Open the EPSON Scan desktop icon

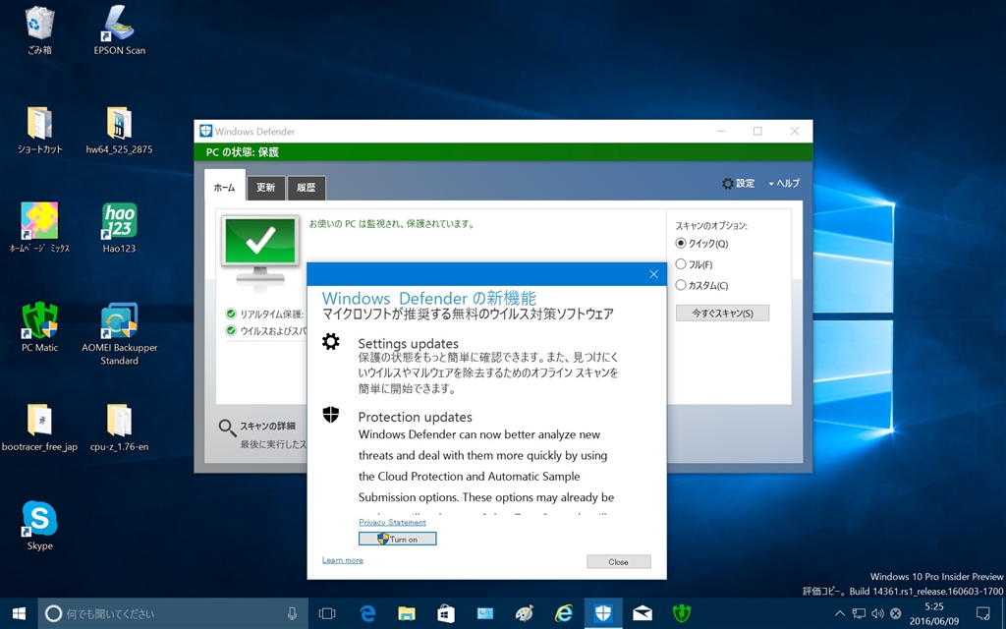tap(119, 26)
